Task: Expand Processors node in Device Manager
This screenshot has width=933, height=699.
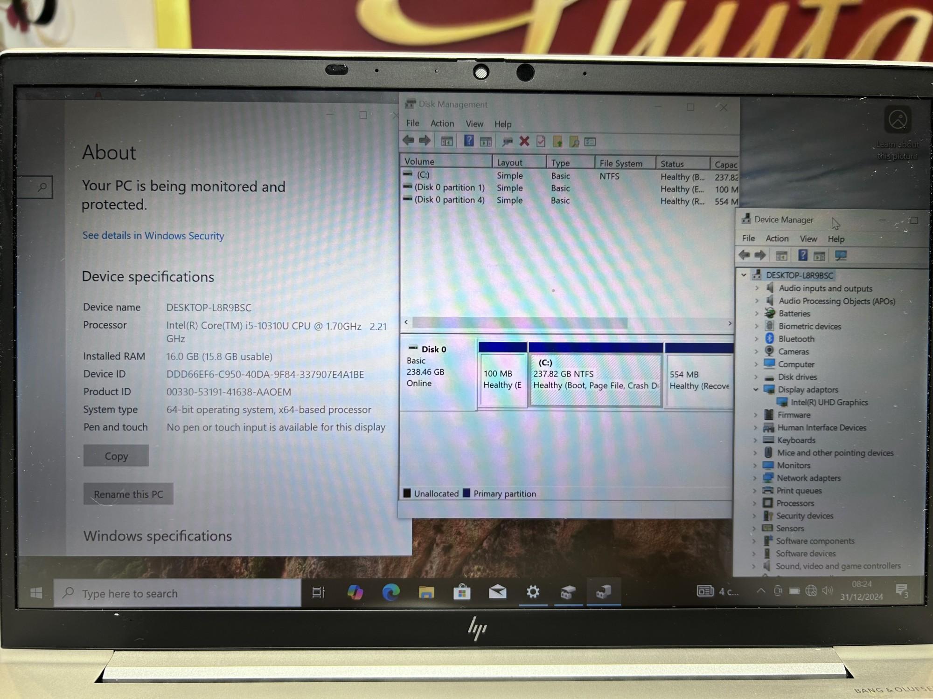Action: click(754, 503)
